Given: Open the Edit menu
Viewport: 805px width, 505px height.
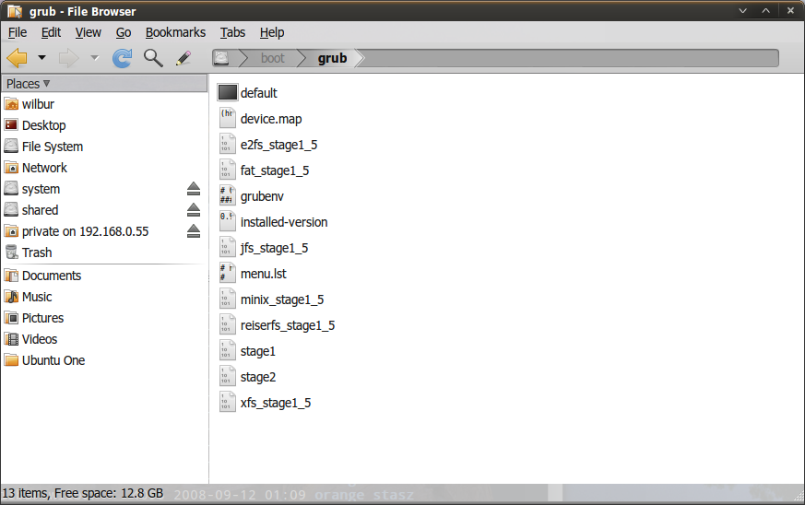Looking at the screenshot, I should point(51,32).
